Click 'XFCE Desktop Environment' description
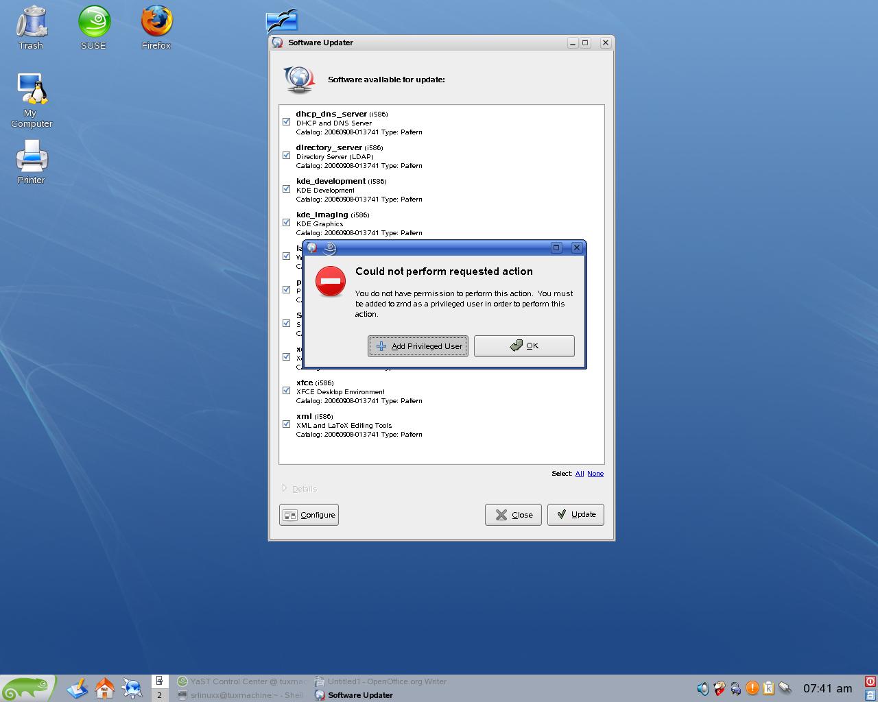Image resolution: width=878 pixels, height=702 pixels. point(340,392)
